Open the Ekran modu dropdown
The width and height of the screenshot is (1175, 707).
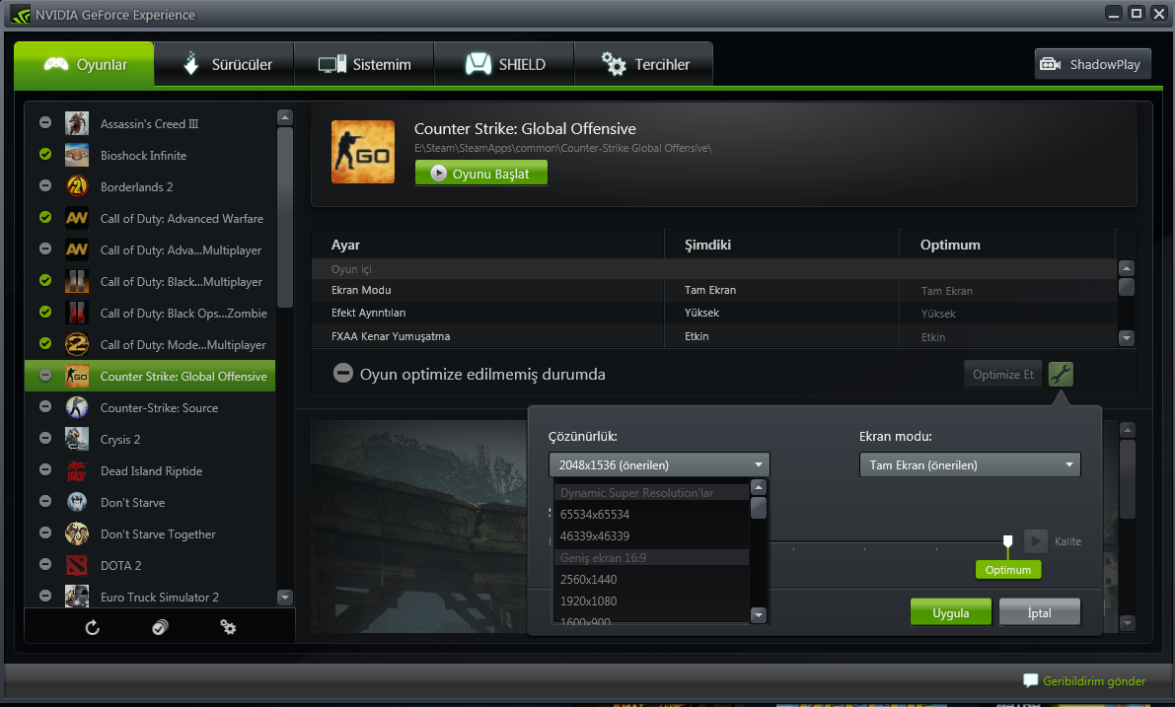pyautogui.click(x=970, y=465)
